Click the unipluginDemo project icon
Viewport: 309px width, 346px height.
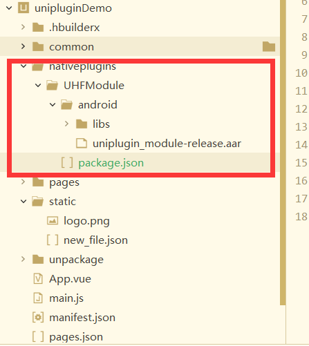(x=24, y=8)
